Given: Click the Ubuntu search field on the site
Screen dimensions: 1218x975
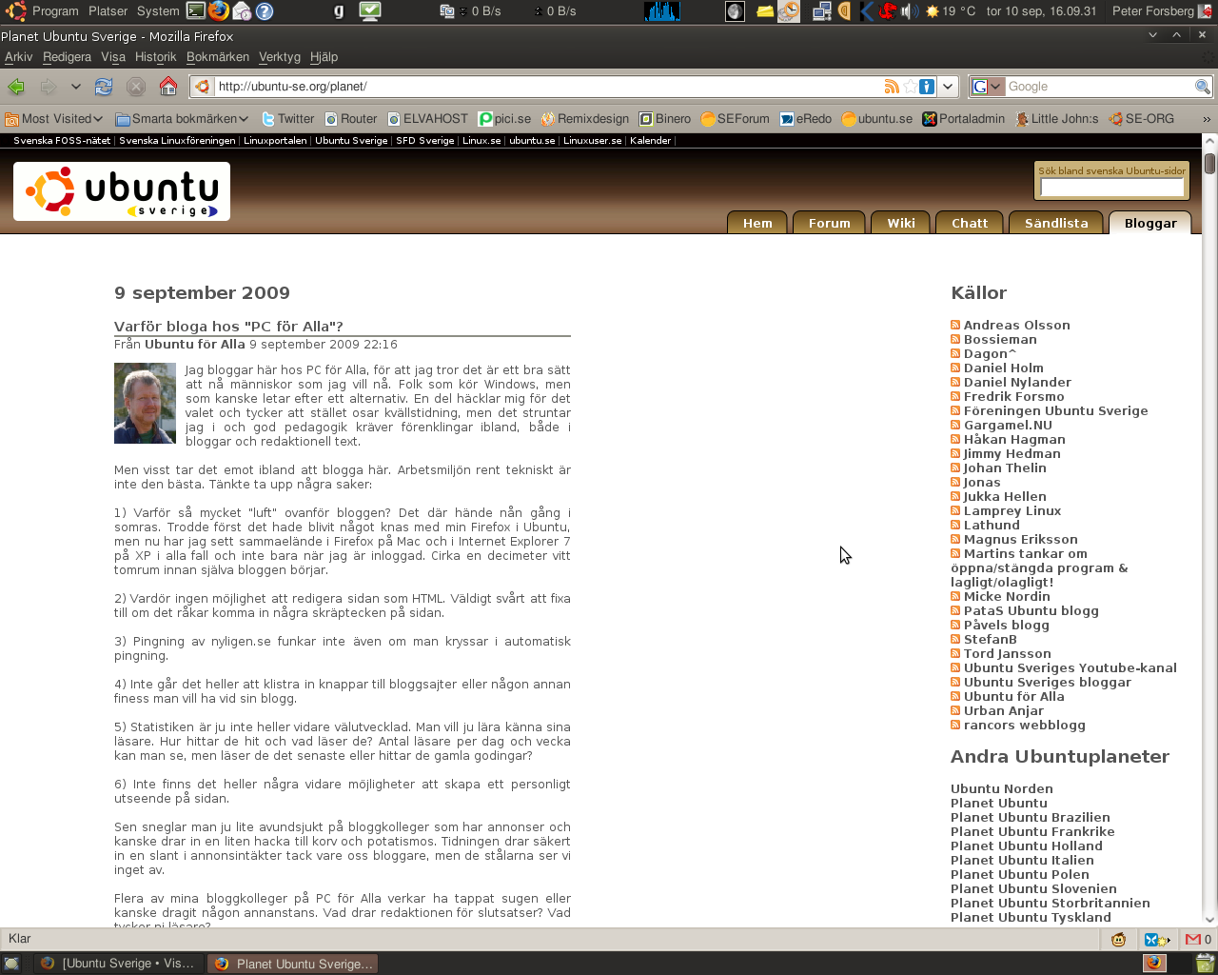Looking at the screenshot, I should point(1111,188).
